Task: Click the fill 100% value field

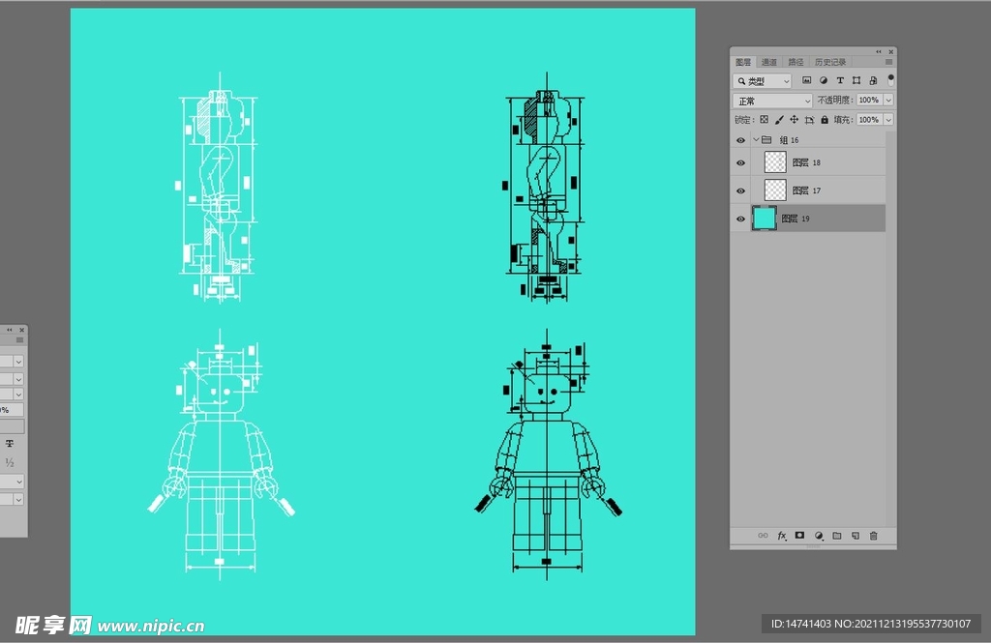Action: coord(869,119)
